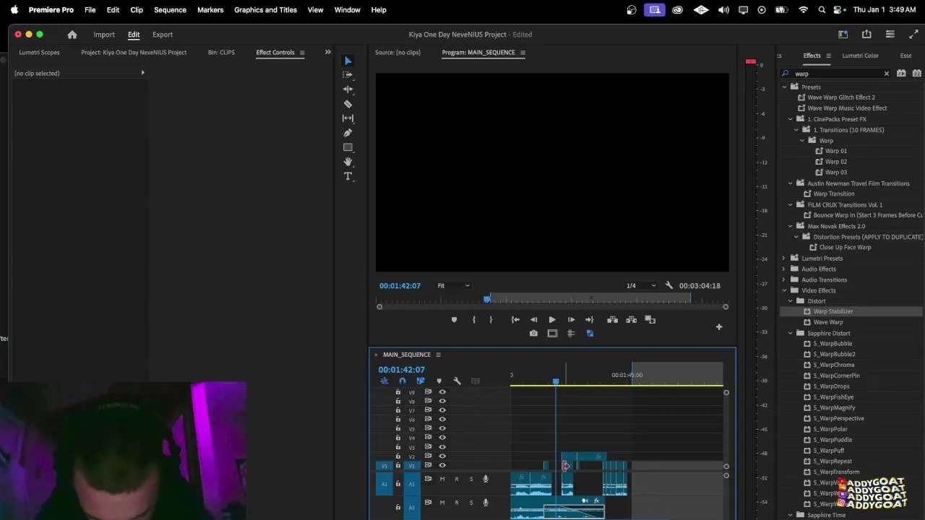
Task: Enable voice-over record on A1
Action: point(486,480)
